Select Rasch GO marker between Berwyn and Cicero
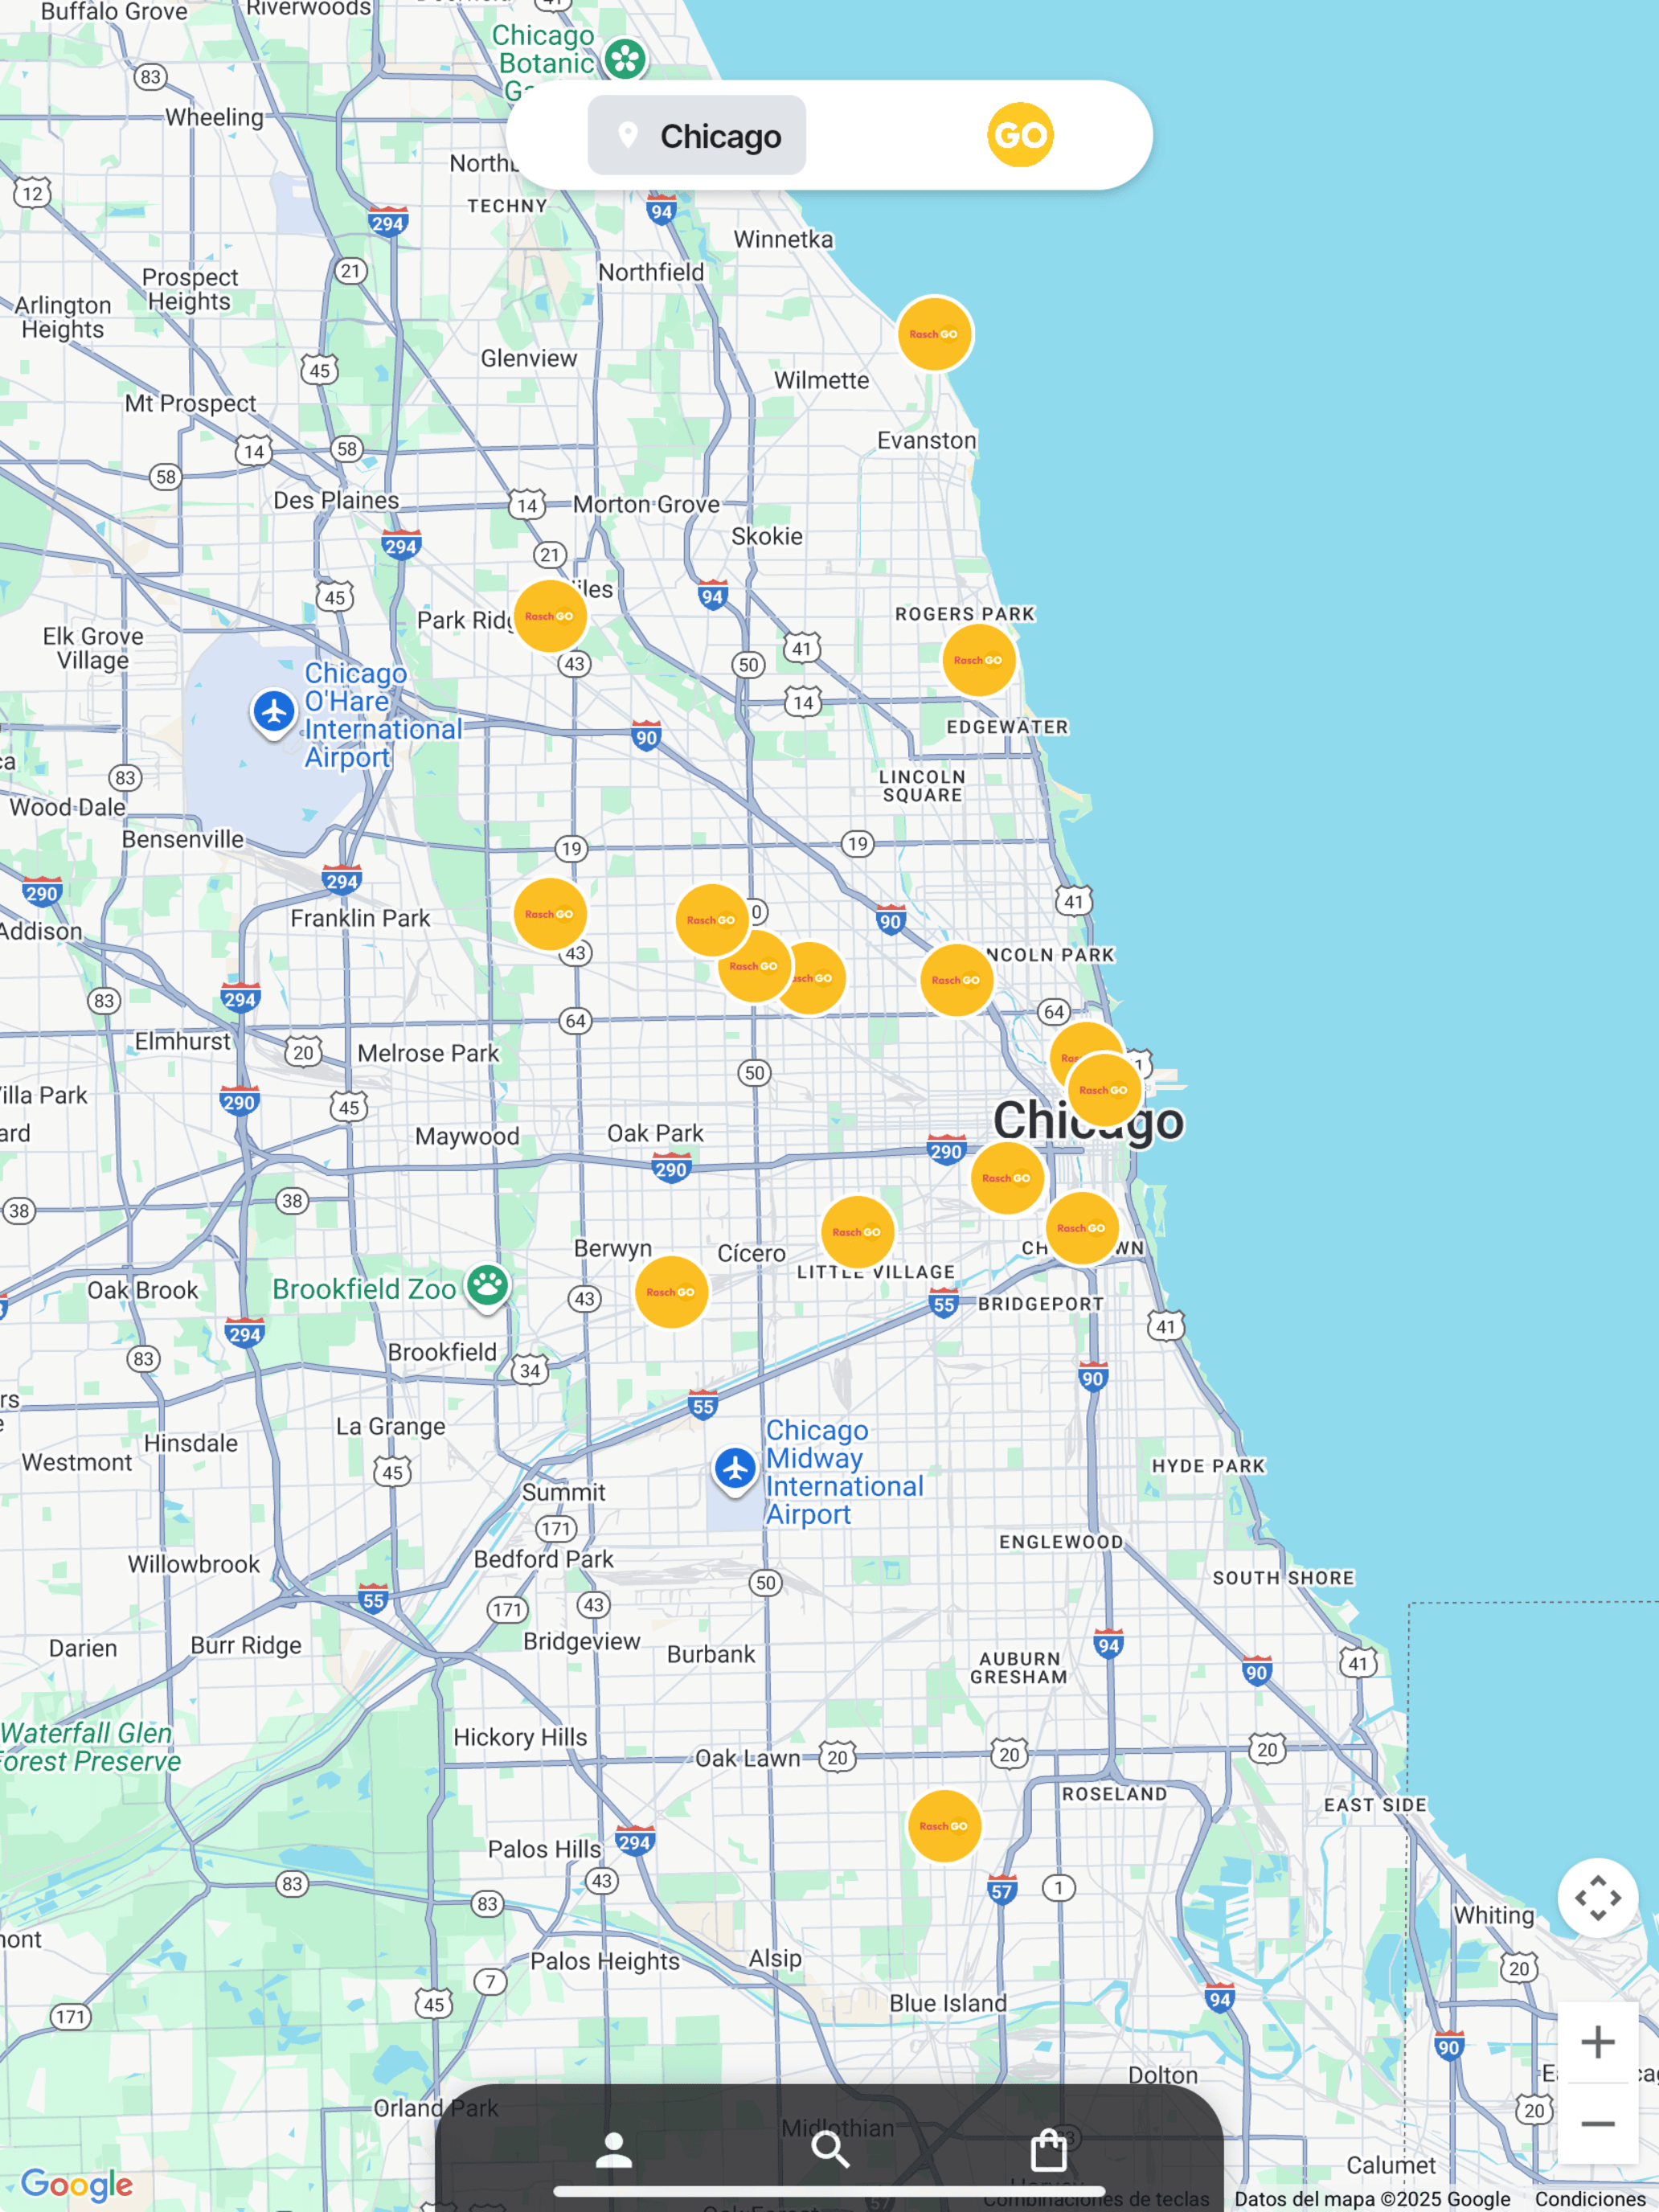 (671, 1292)
